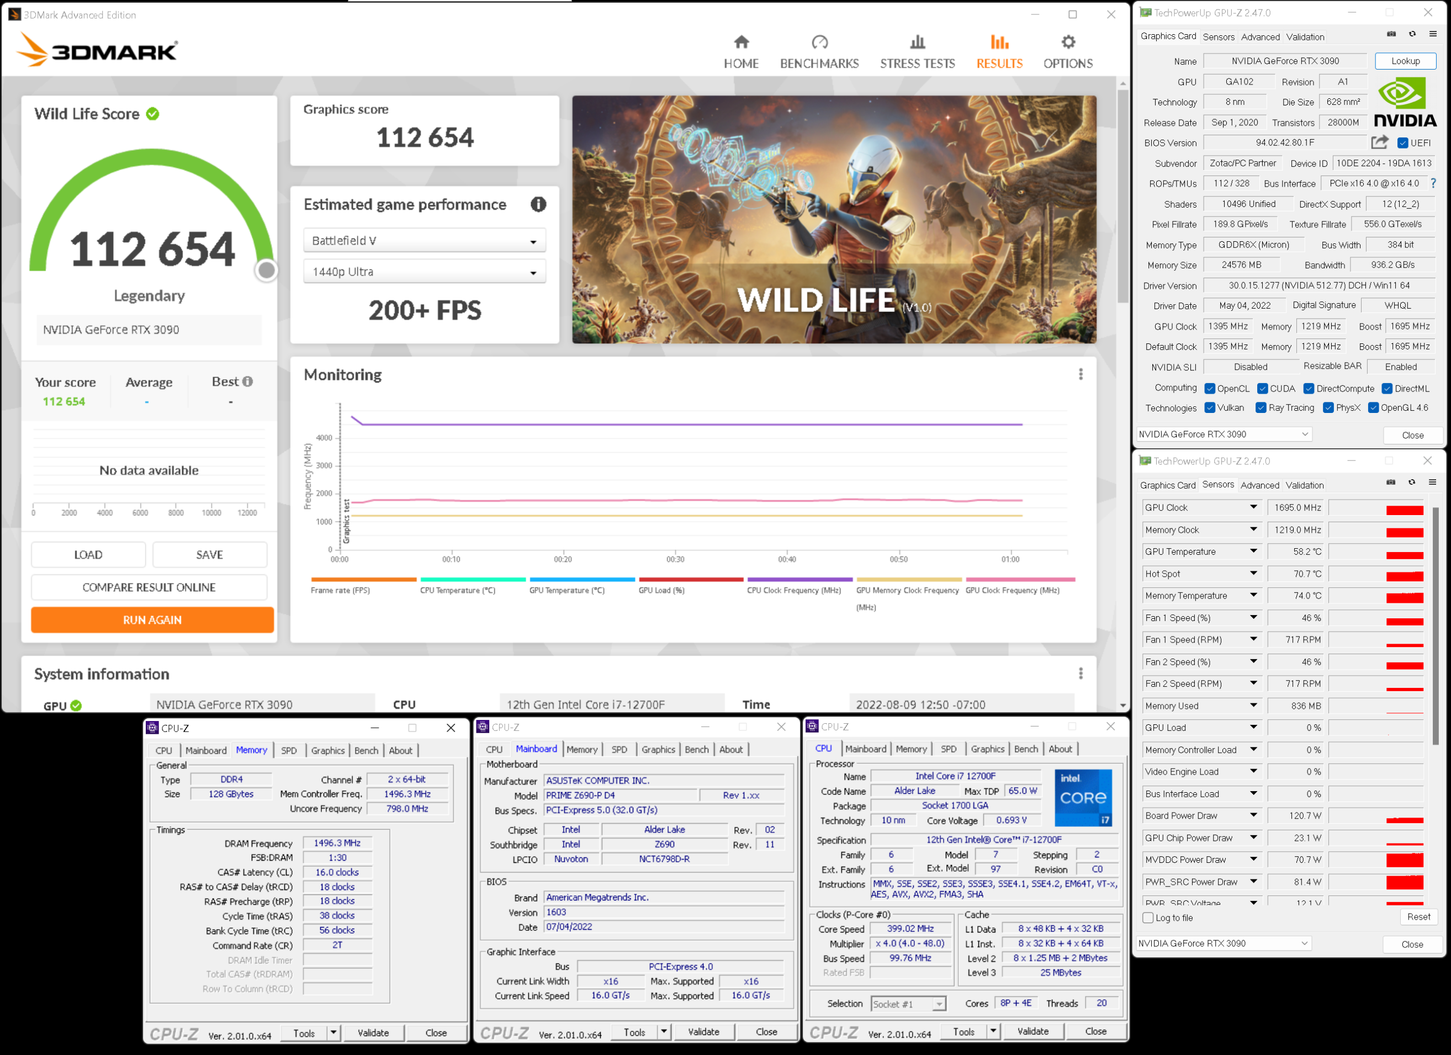Click Lookup button in GPU-Z

pyautogui.click(x=1405, y=61)
